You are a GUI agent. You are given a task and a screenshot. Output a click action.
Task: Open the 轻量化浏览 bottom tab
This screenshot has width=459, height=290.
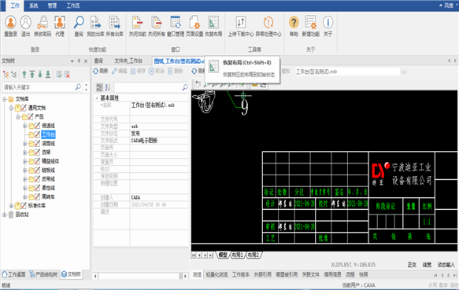pos(217,274)
